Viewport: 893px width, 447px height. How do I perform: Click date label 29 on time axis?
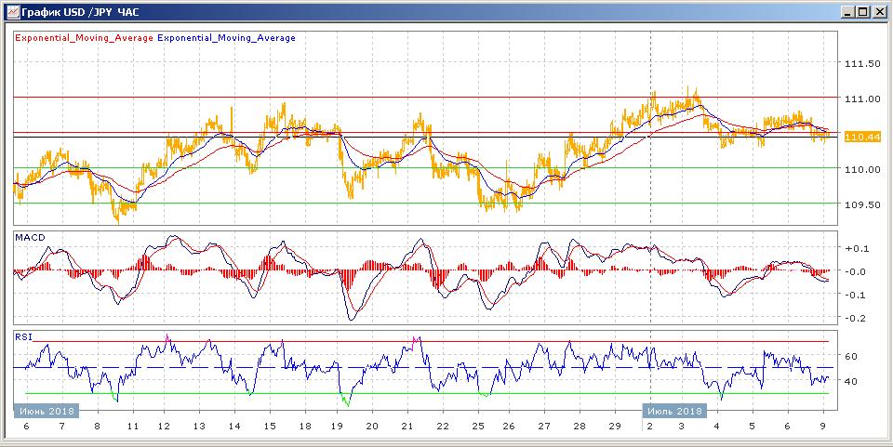tap(615, 426)
